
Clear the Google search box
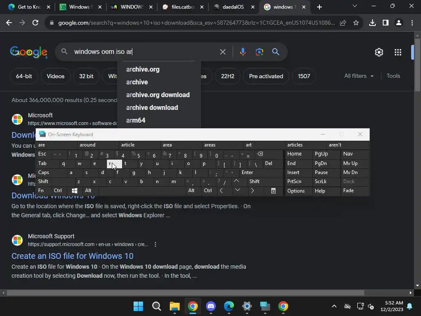click(x=222, y=51)
